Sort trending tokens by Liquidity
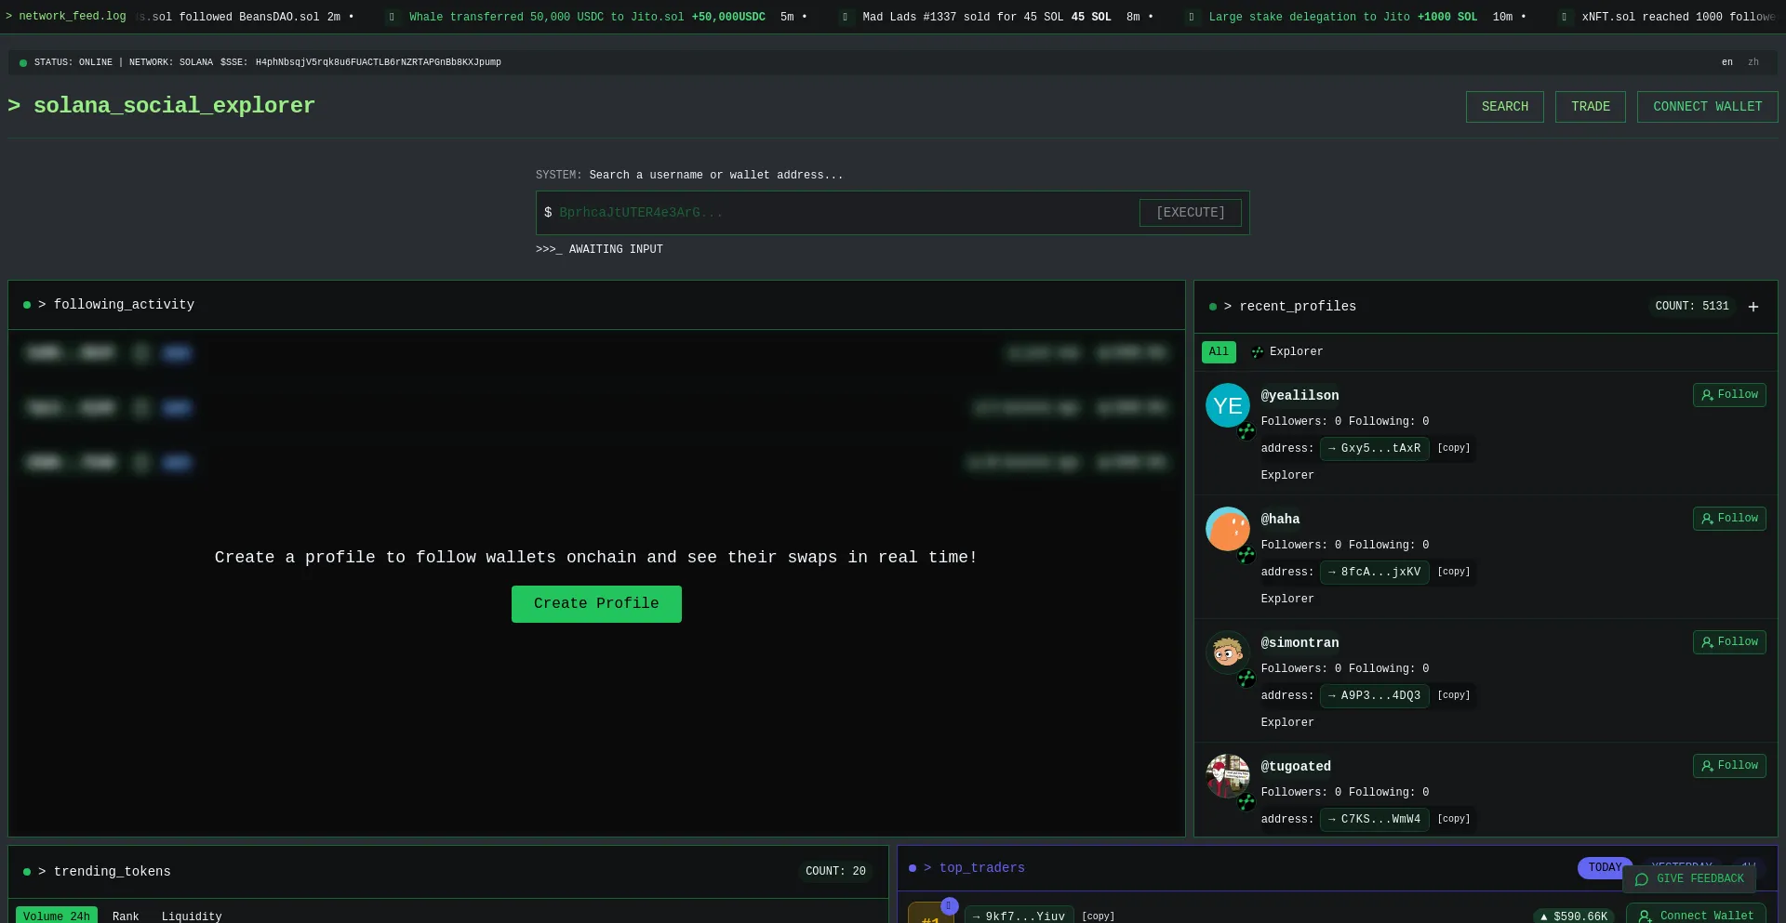Image resolution: width=1786 pixels, height=923 pixels. tap(192, 916)
